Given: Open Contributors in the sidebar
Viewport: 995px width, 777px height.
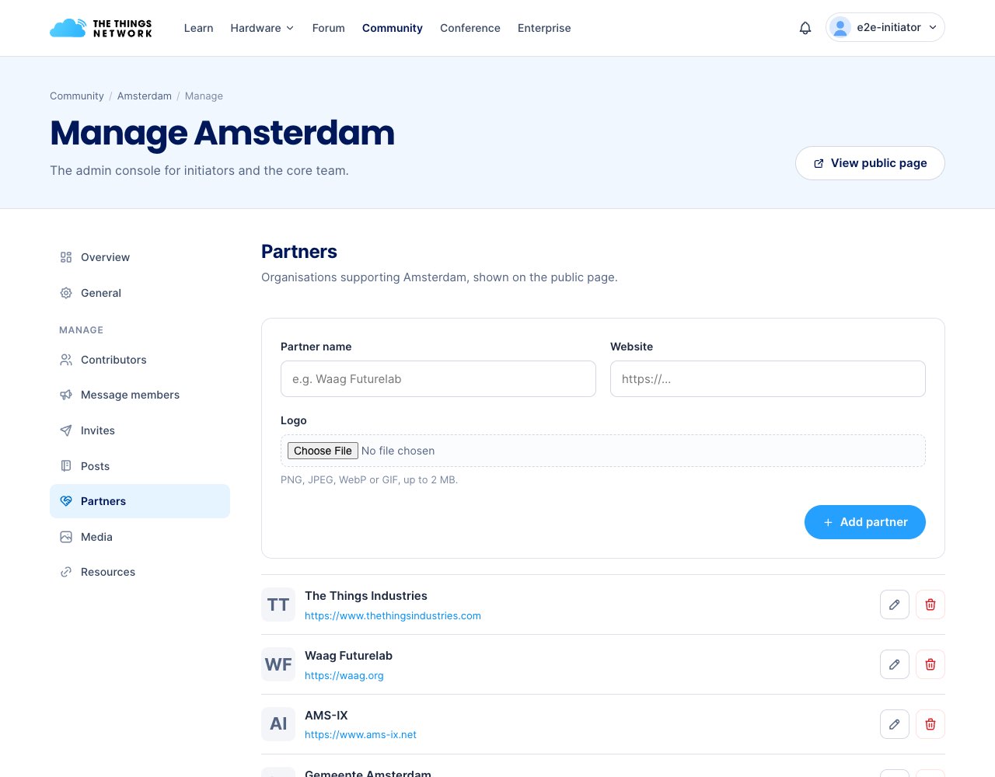Looking at the screenshot, I should (140, 360).
